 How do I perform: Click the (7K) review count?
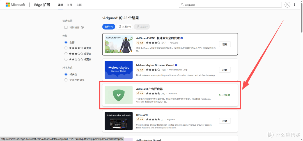[163, 94]
